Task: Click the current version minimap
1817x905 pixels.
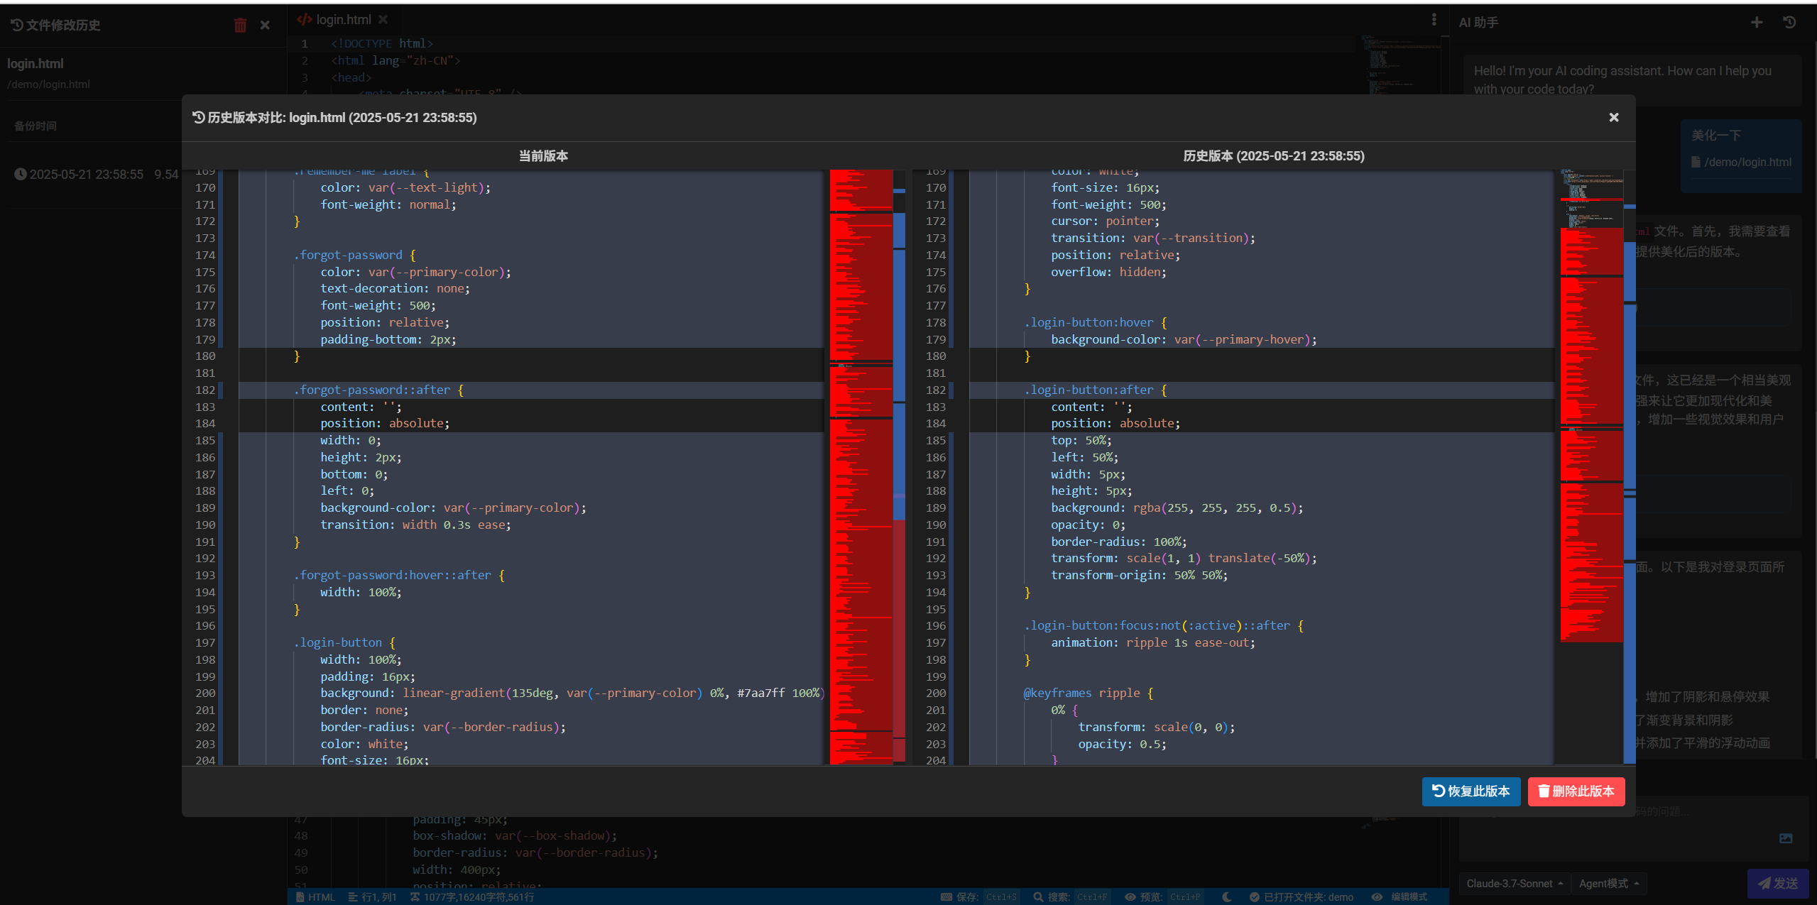Action: click(x=861, y=467)
